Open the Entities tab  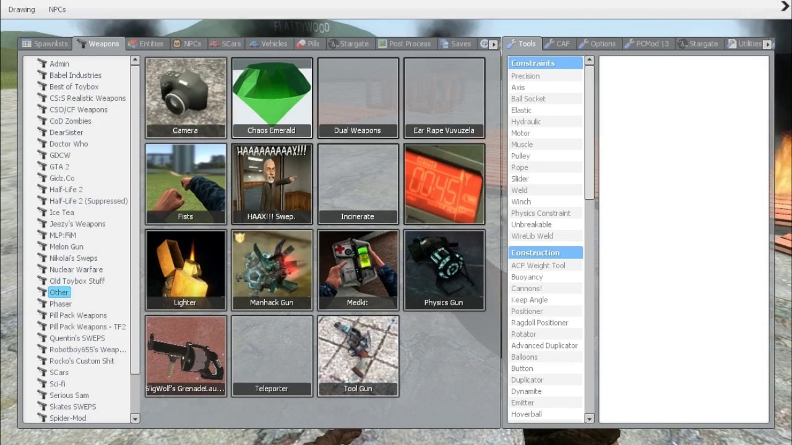coord(146,44)
